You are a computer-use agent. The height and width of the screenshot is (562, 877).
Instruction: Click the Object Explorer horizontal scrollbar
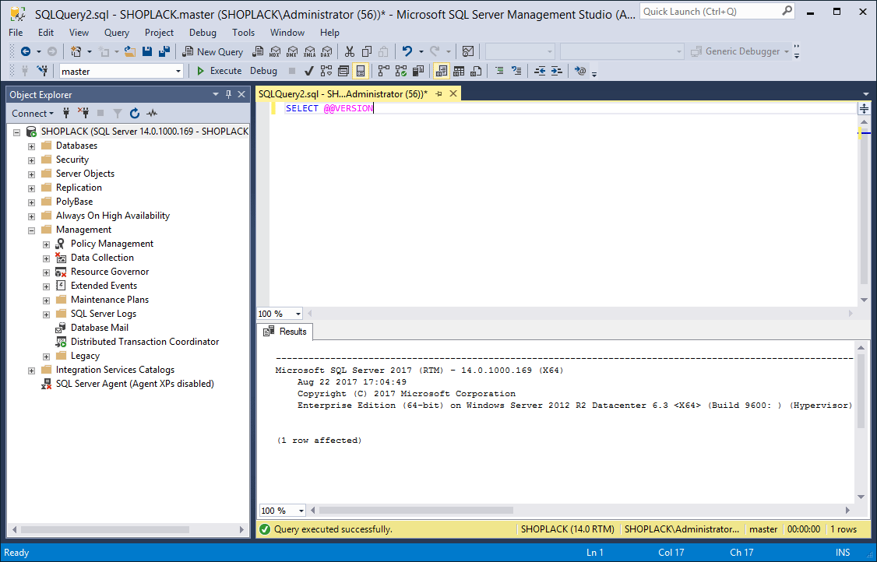(104, 529)
